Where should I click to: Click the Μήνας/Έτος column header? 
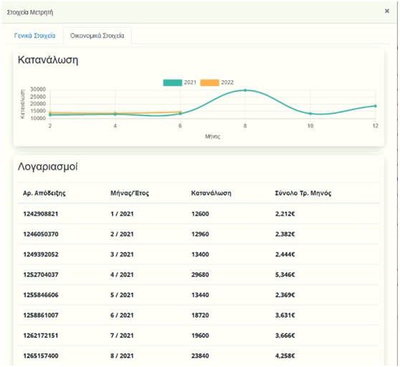point(130,193)
